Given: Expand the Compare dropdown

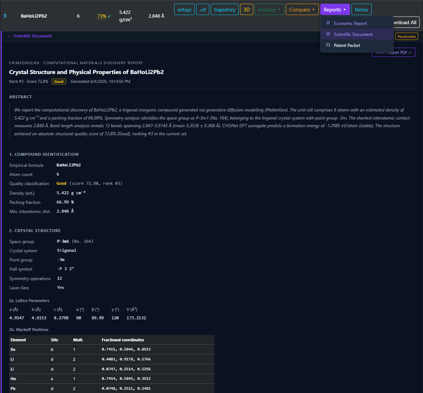Looking at the screenshot, I should pos(302,10).
